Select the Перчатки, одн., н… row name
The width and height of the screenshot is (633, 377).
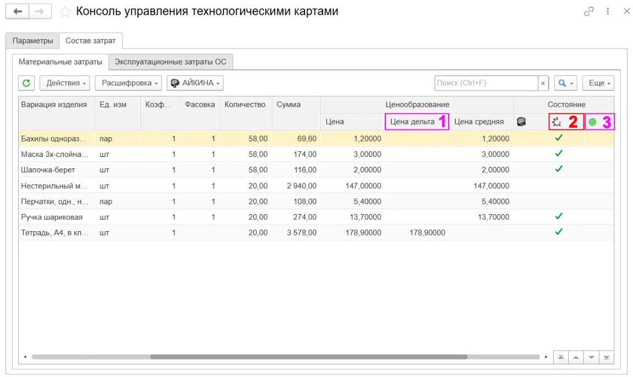pos(54,201)
